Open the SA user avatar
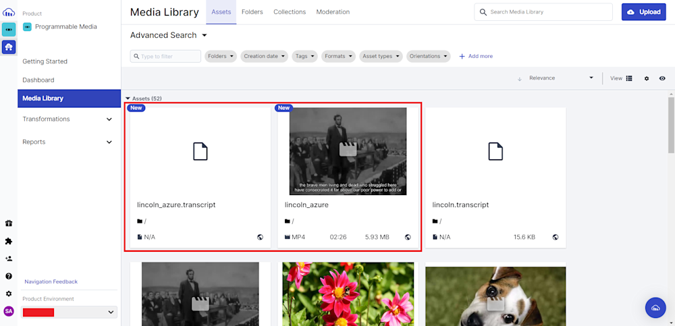The height and width of the screenshot is (326, 675). [x=9, y=311]
